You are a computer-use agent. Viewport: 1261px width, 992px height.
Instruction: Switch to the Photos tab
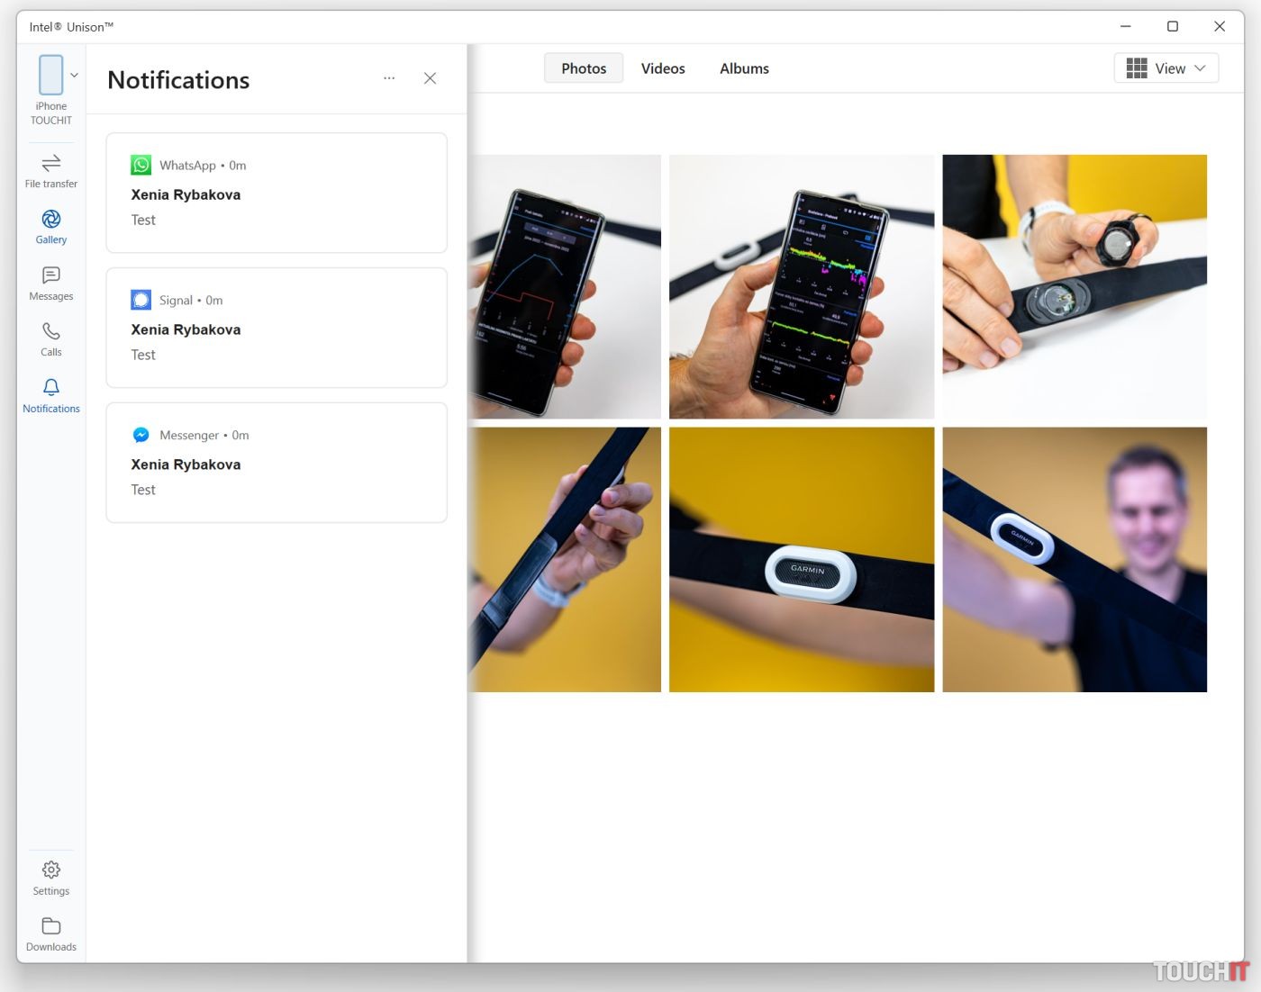pyautogui.click(x=584, y=68)
